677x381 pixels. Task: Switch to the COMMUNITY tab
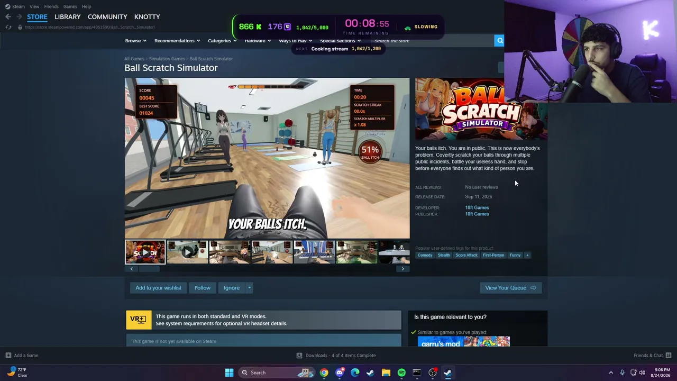pyautogui.click(x=107, y=17)
